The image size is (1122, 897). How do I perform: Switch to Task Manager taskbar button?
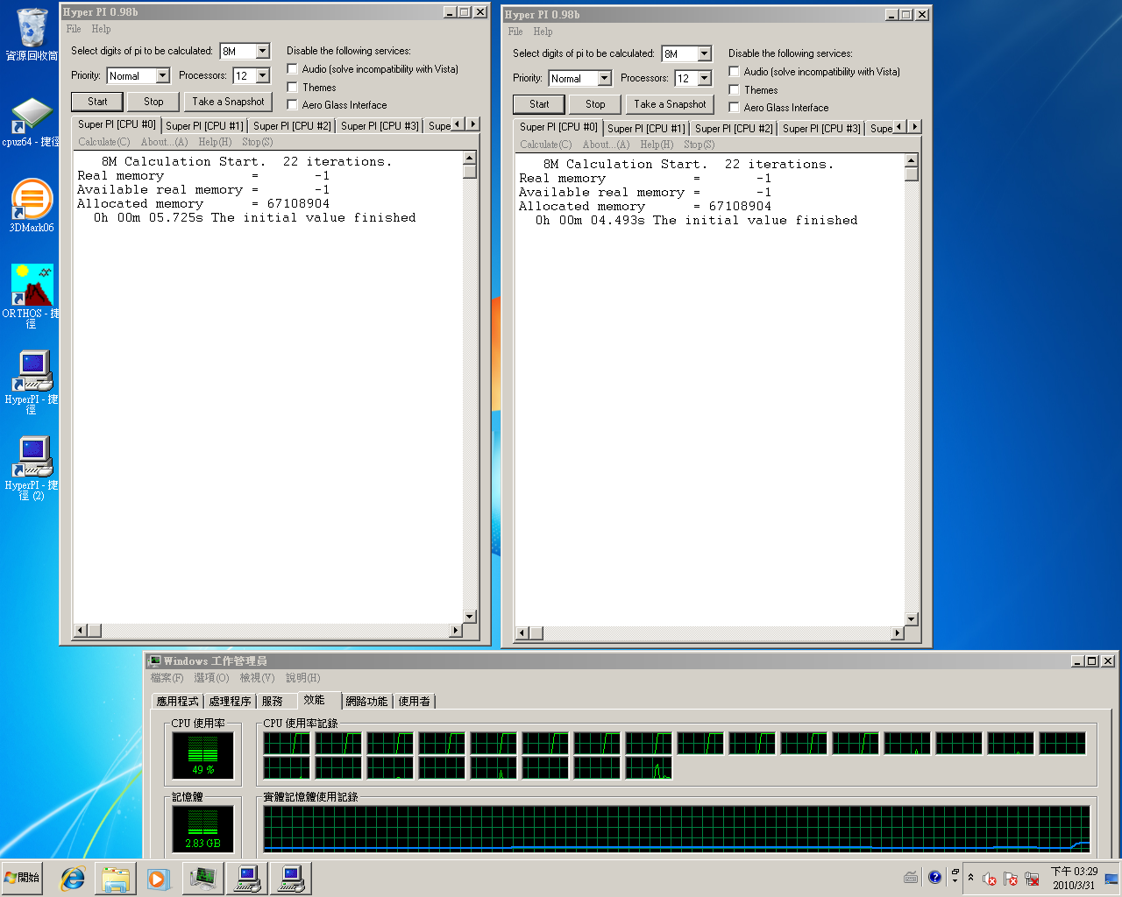(203, 878)
